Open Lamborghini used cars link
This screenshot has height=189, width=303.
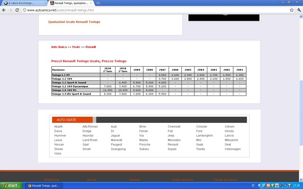click(205, 136)
